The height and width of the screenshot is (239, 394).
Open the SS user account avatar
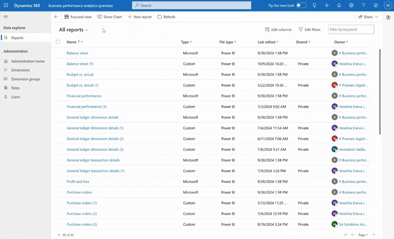click(x=388, y=5)
